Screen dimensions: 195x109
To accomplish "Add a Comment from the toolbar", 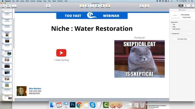I will (x=108, y=5).
